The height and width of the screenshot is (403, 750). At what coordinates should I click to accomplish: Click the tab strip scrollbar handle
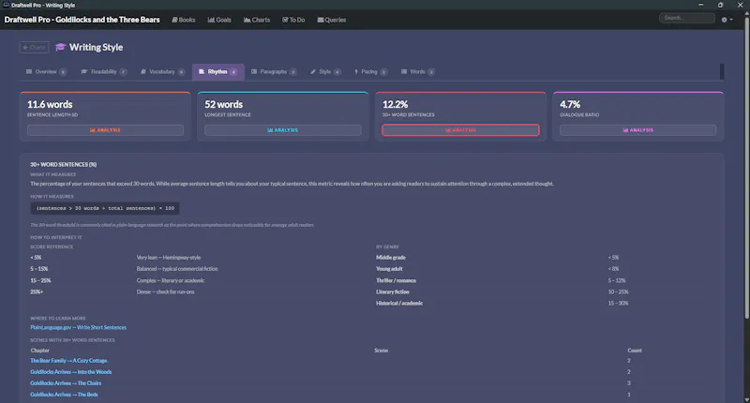click(722, 72)
